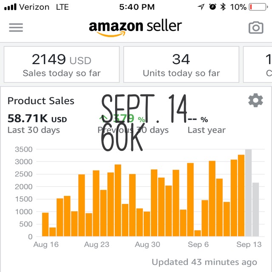
Task: Tap the Updated 43 minutes ago text
Action: tap(204, 262)
